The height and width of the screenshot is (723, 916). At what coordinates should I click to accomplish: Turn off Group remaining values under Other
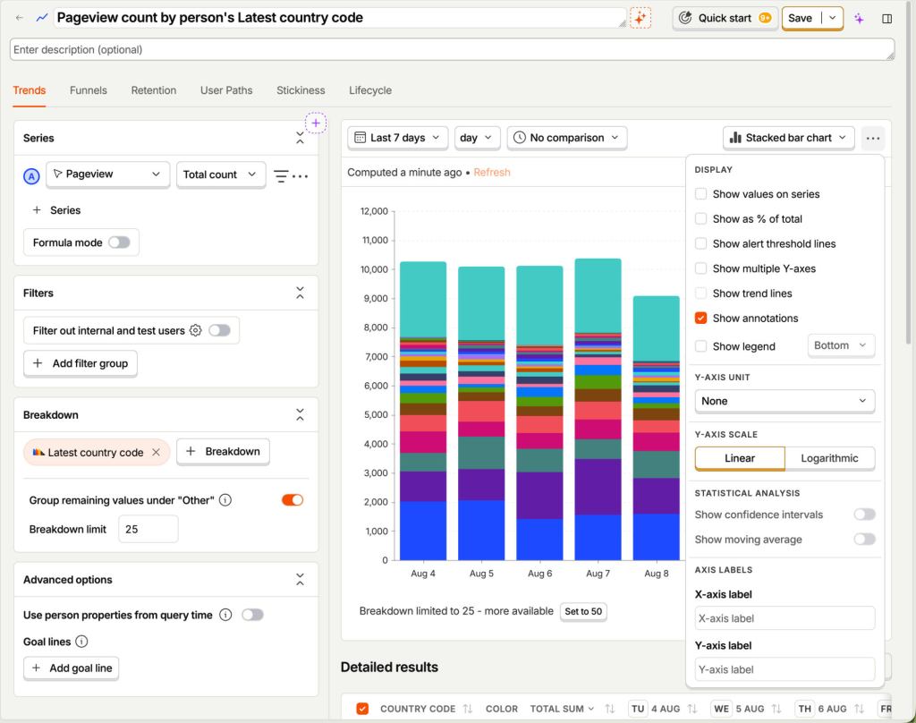[x=293, y=499]
